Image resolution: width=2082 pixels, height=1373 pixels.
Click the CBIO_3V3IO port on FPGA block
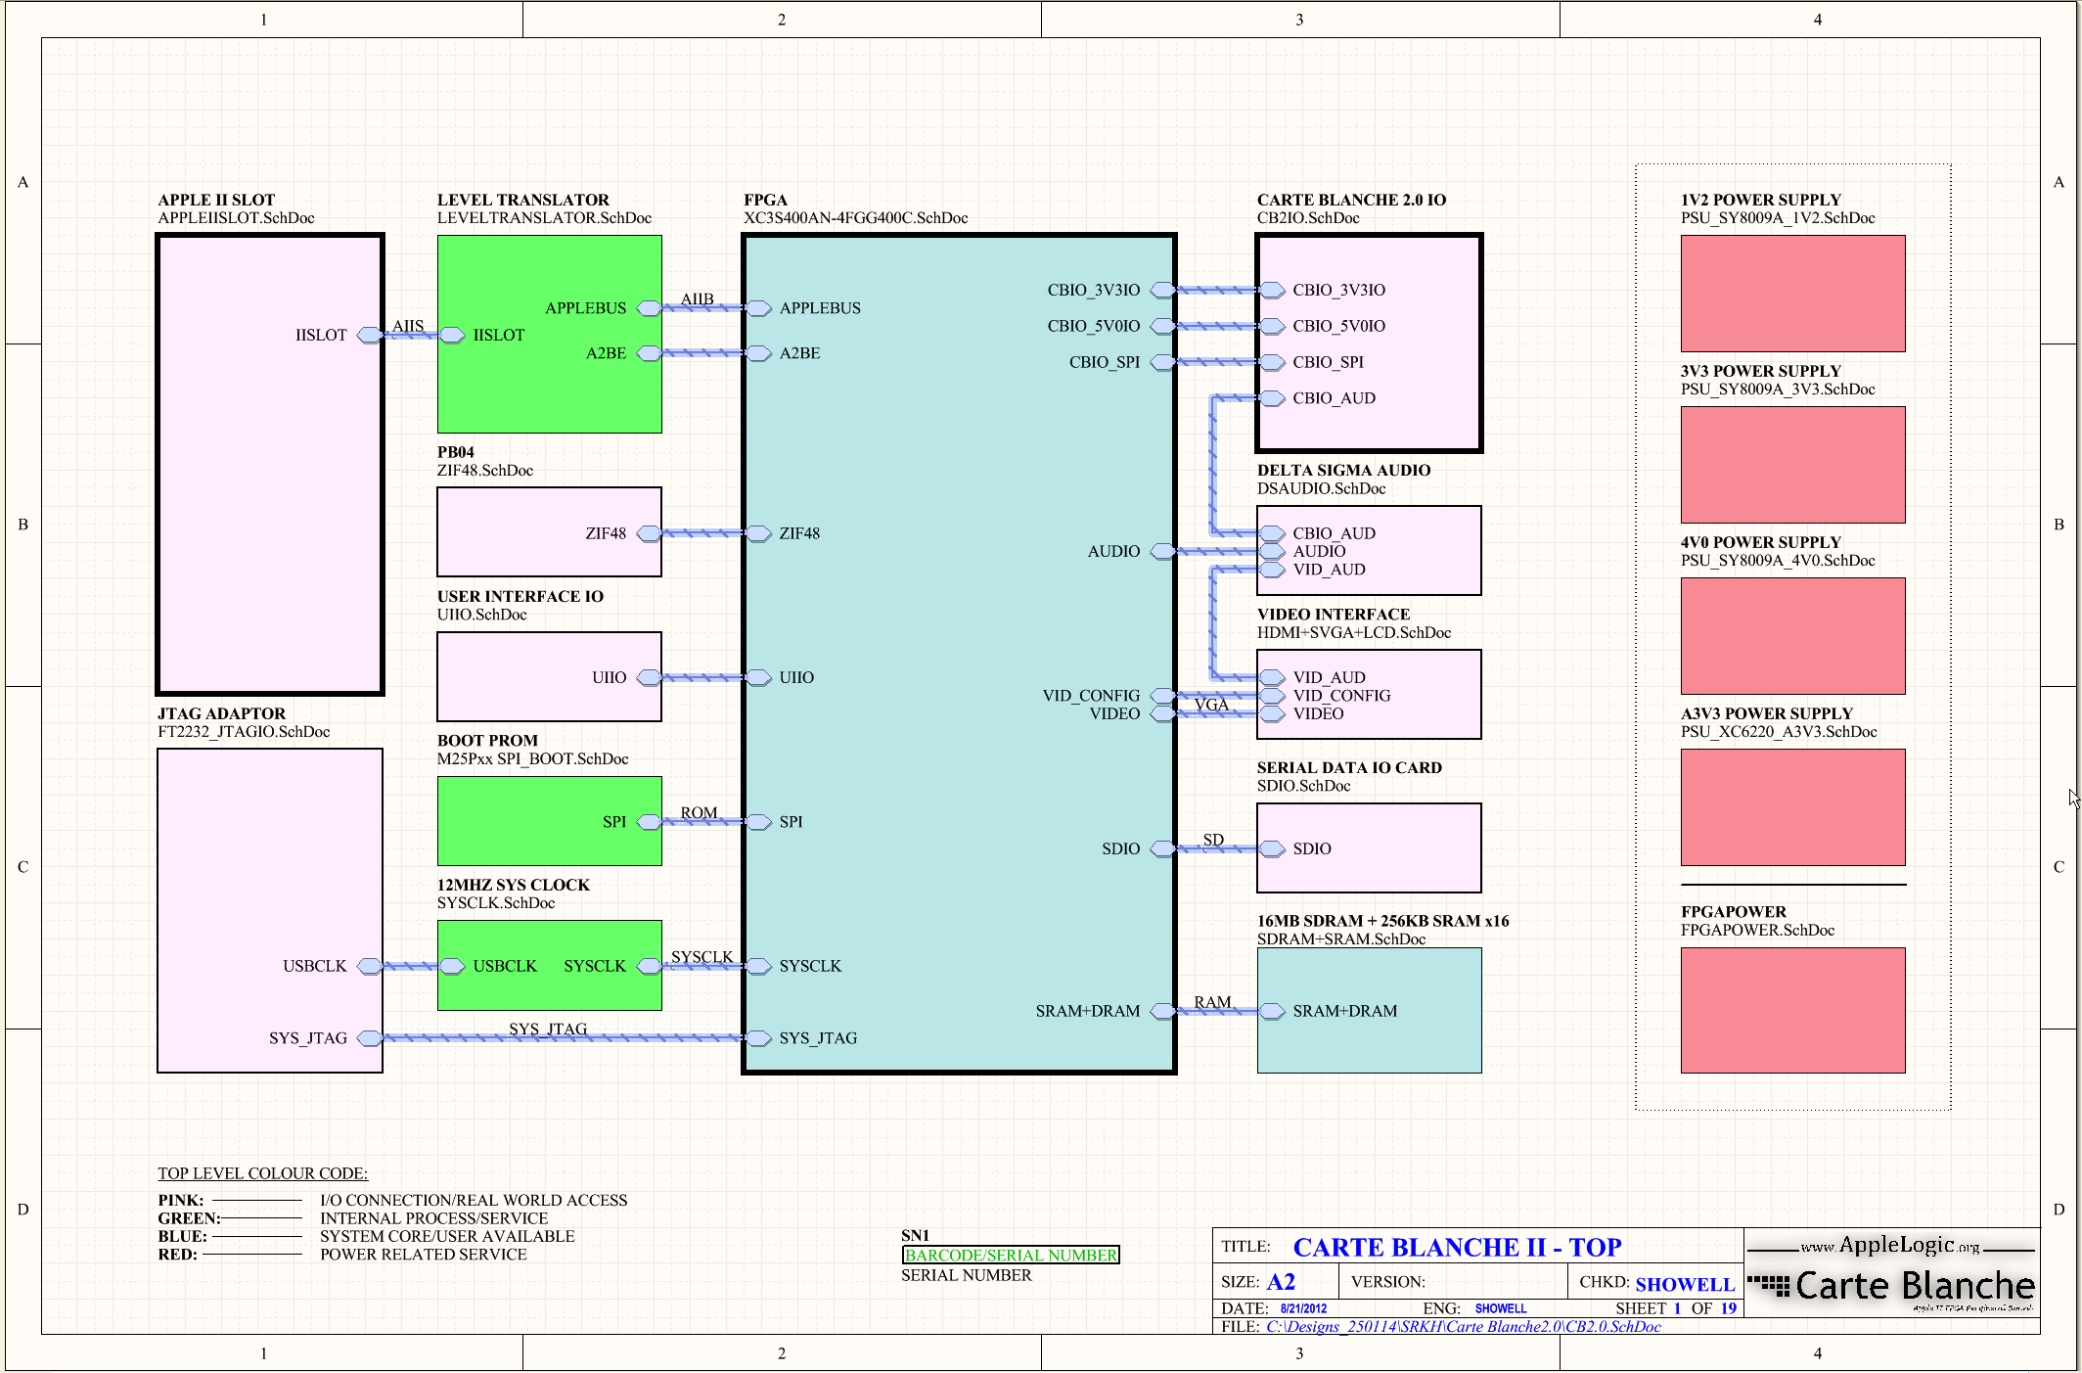point(1162,290)
